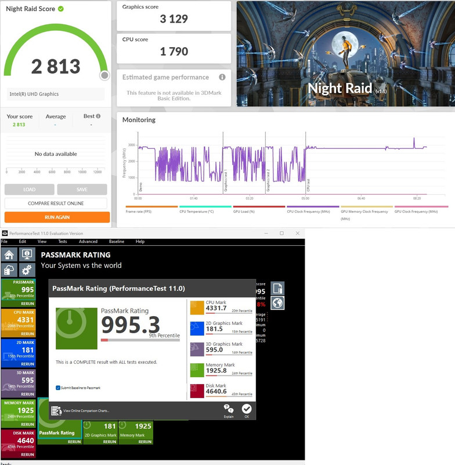The height and width of the screenshot is (465, 455).
Task: Click the CPU test marker on monitoring chart
Action: [x=308, y=185]
